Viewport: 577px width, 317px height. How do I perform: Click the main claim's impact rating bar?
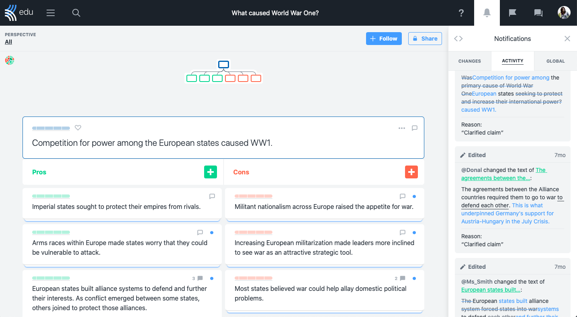tap(51, 128)
